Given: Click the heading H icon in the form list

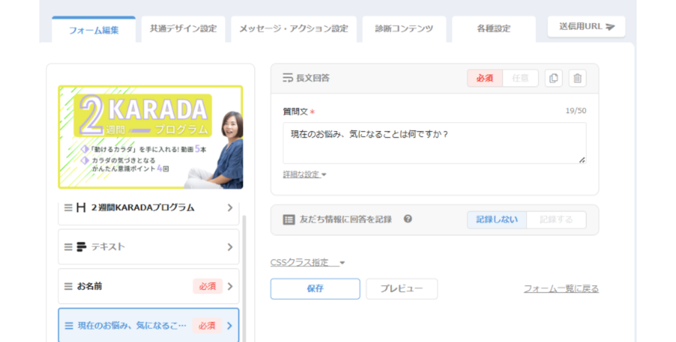Looking at the screenshot, I should coord(81,208).
